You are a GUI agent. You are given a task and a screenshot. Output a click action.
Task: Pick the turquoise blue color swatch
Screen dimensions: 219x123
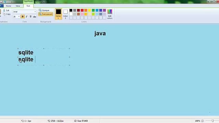point(97,10)
